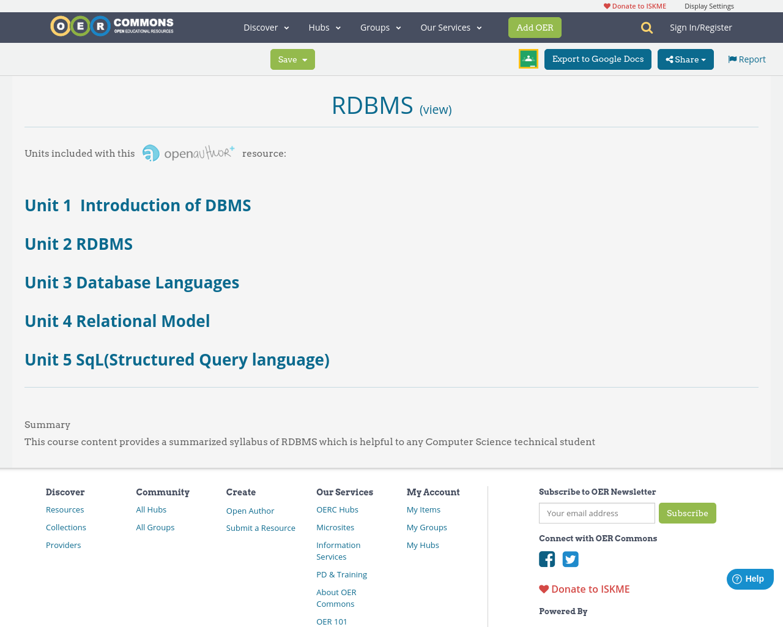The width and height of the screenshot is (783, 627).
Task: Click Export to Google Docs
Action: coord(598,59)
